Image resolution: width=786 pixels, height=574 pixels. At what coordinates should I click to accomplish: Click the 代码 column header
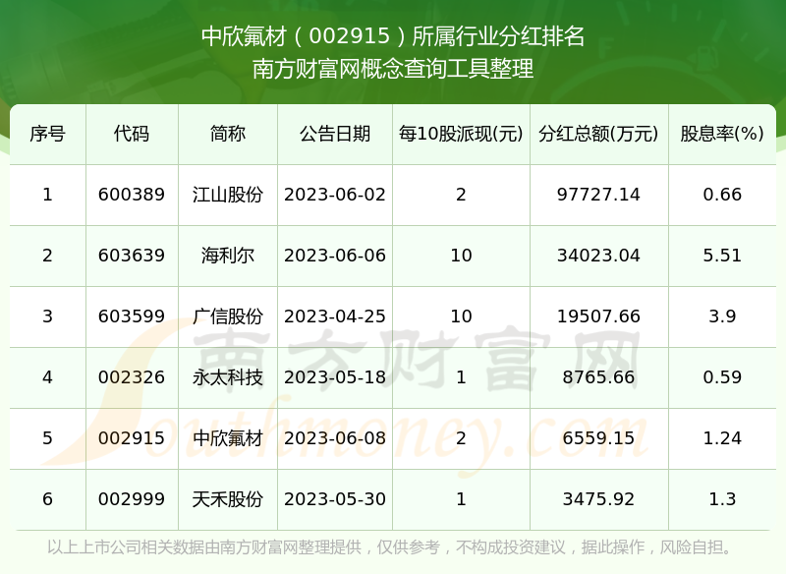point(132,134)
